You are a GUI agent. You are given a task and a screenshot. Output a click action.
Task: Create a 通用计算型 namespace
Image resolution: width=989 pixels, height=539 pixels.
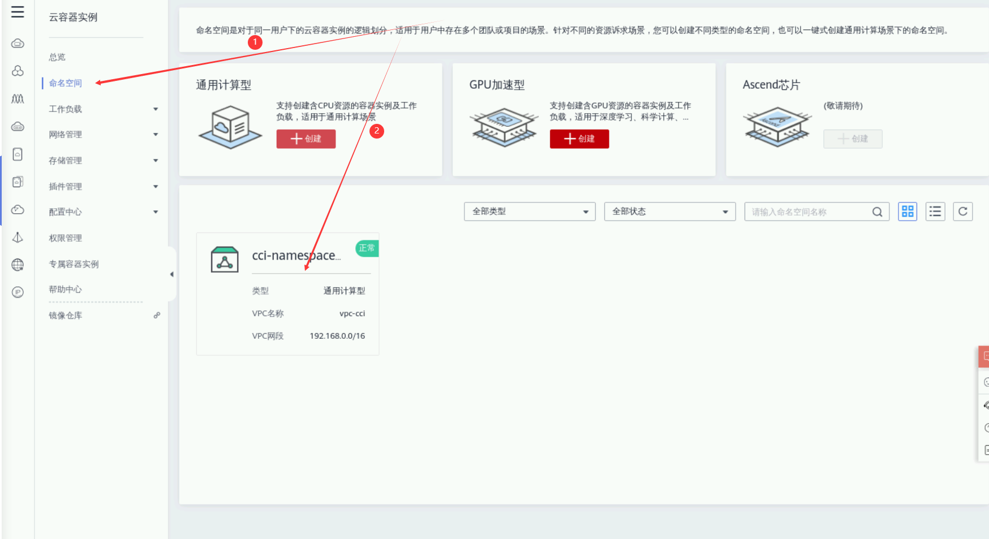tap(306, 139)
